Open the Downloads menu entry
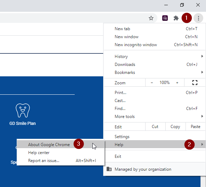This screenshot has width=206, height=187. tap(155, 65)
